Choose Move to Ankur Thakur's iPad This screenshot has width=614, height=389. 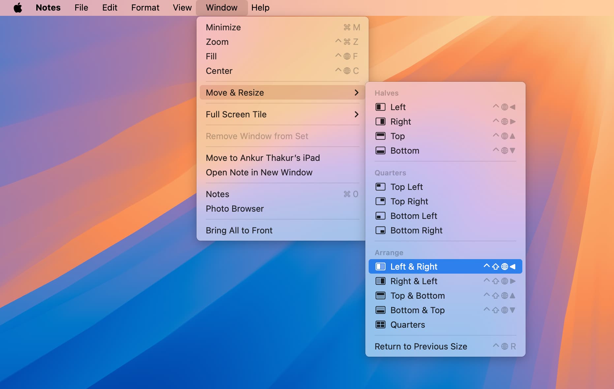263,158
